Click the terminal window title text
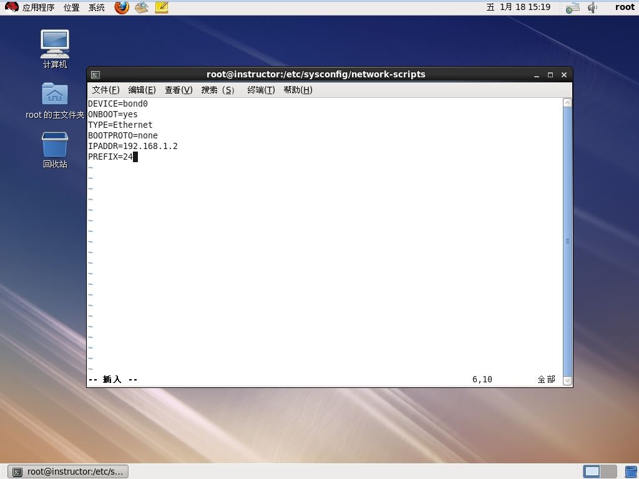This screenshot has height=479, width=639. pyautogui.click(x=316, y=75)
